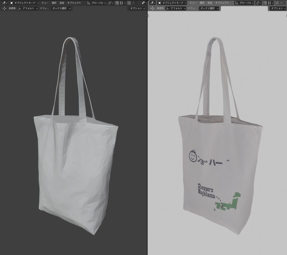The height and width of the screenshot is (255, 287).
Task: Open object visibility eye dropdown, left viewport
Action: tap(144, 3)
